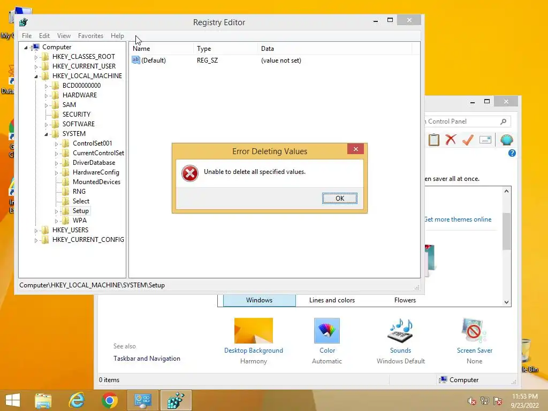Click themes list scrollbar down arrow
The width and height of the screenshot is (548, 411).
click(x=506, y=302)
